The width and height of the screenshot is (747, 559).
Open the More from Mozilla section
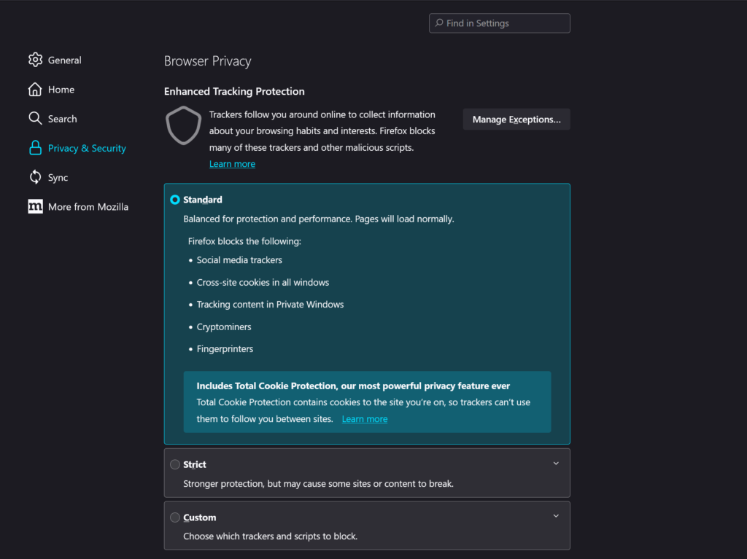point(88,207)
